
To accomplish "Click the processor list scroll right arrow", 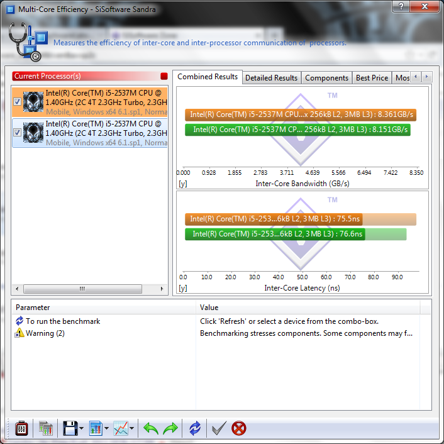I will [162, 289].
